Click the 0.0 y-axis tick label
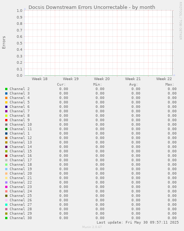184x231 pixels. click(19, 75)
